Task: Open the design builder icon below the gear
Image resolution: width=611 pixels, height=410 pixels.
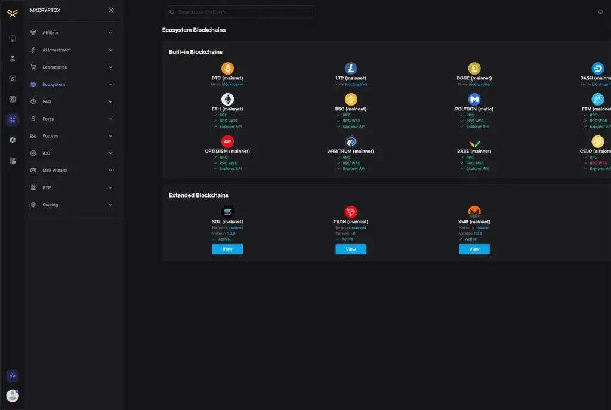Action: [x=13, y=160]
